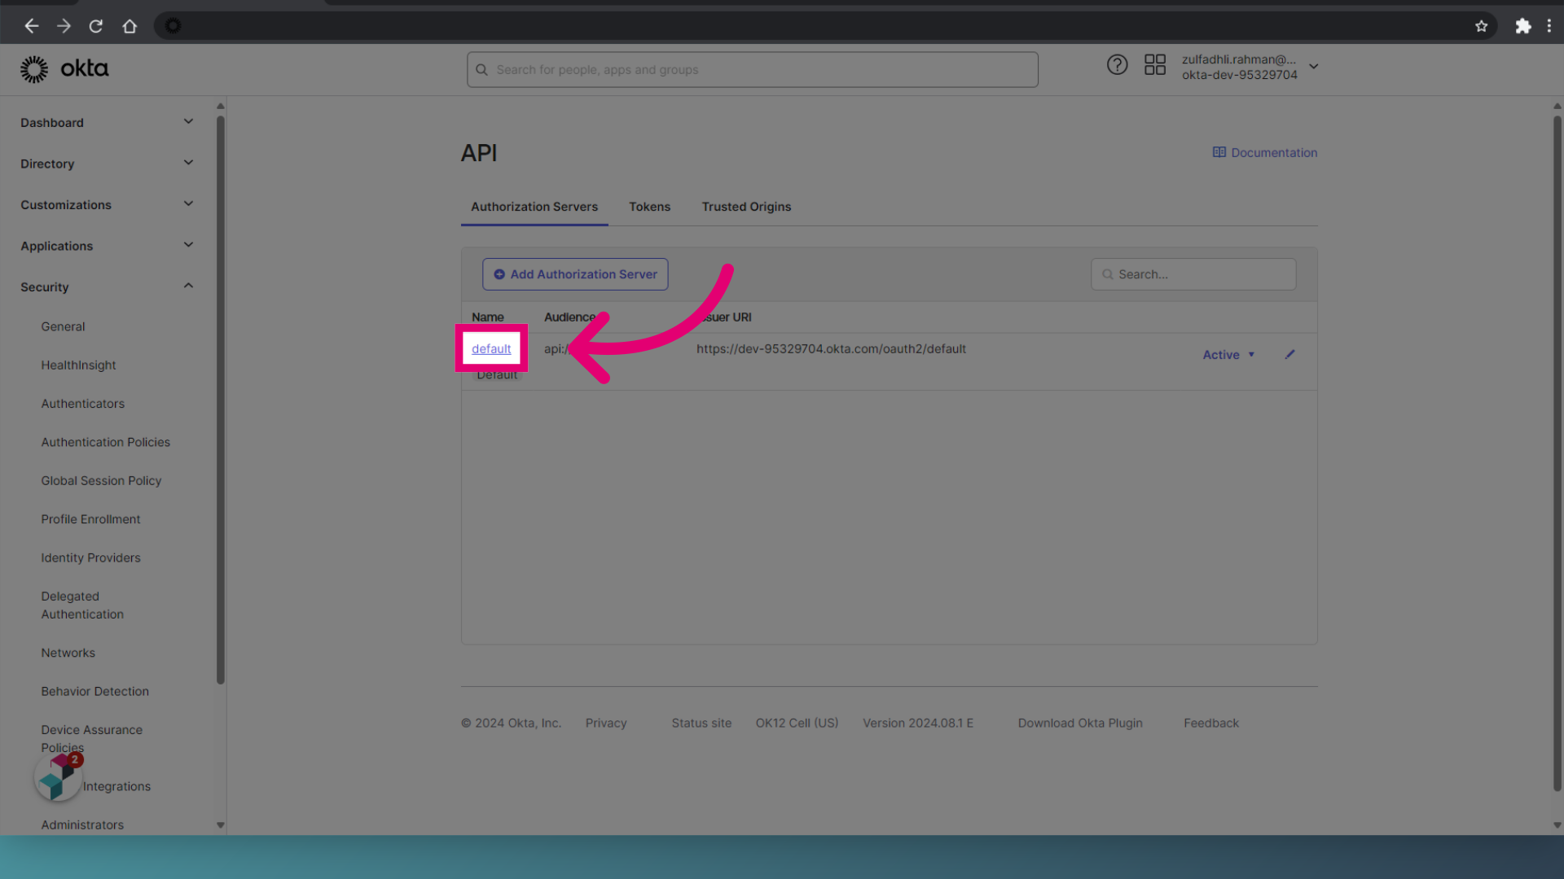
Task: Expand the Applications menu section
Action: click(x=107, y=246)
